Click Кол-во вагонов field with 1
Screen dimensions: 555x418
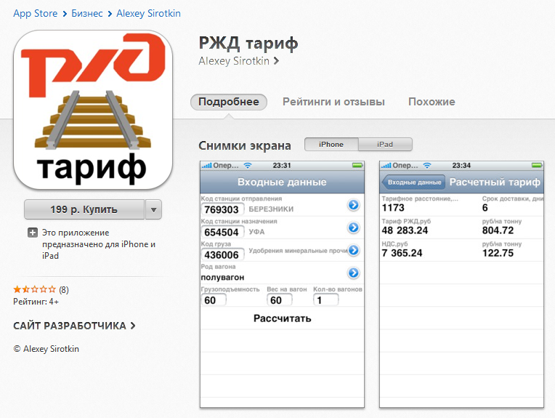click(325, 300)
